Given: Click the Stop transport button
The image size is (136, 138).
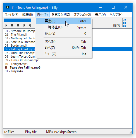Looking at the screenshot, I should (18, 25).
